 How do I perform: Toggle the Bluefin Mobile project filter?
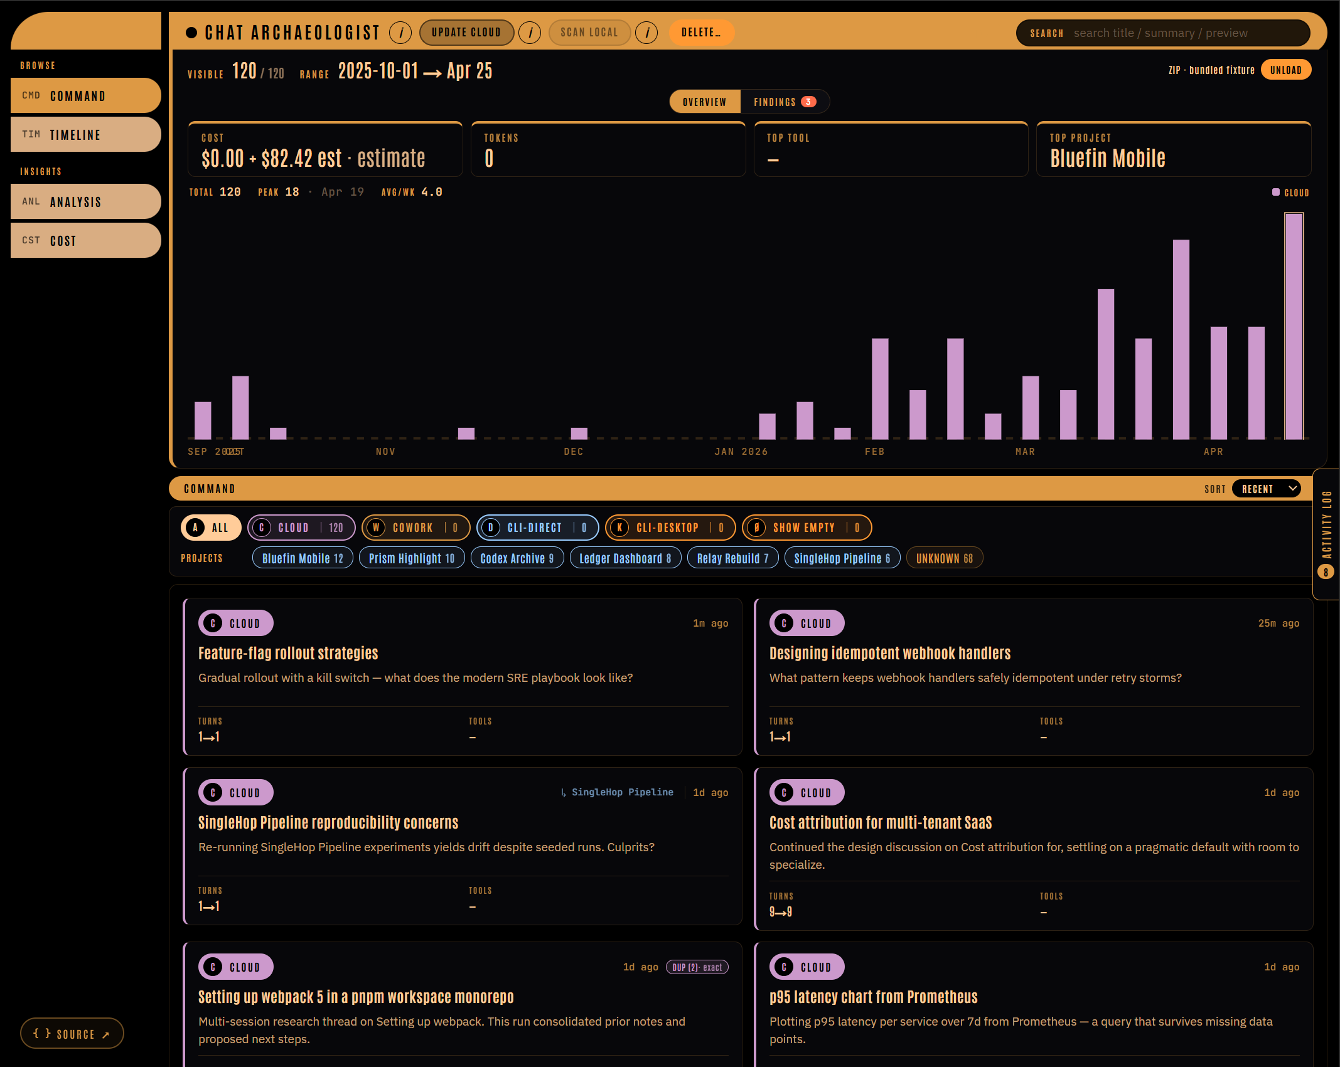pyautogui.click(x=303, y=558)
